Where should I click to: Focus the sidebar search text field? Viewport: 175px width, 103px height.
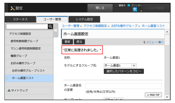[27, 27]
